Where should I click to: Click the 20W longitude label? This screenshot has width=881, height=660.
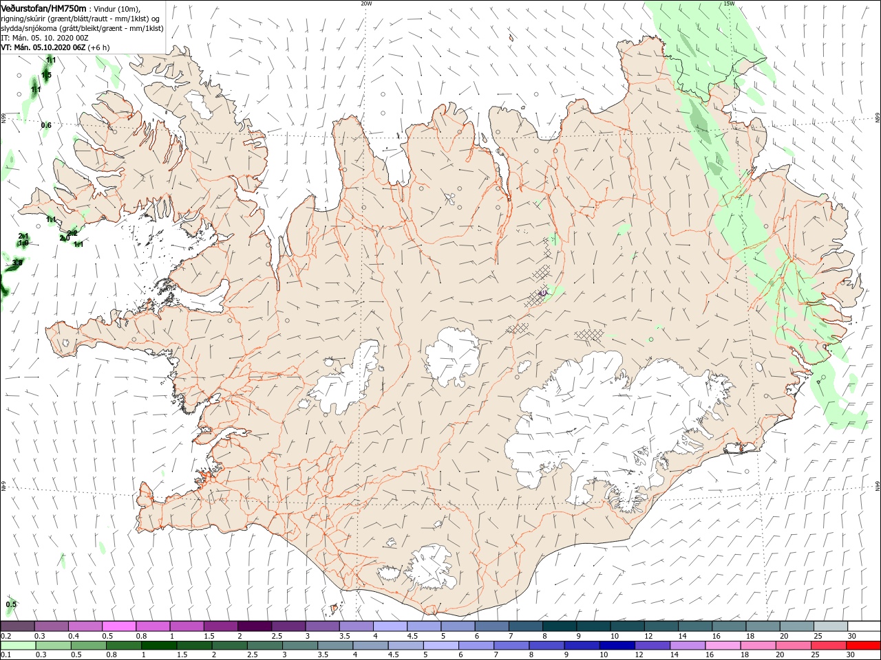[x=366, y=3]
